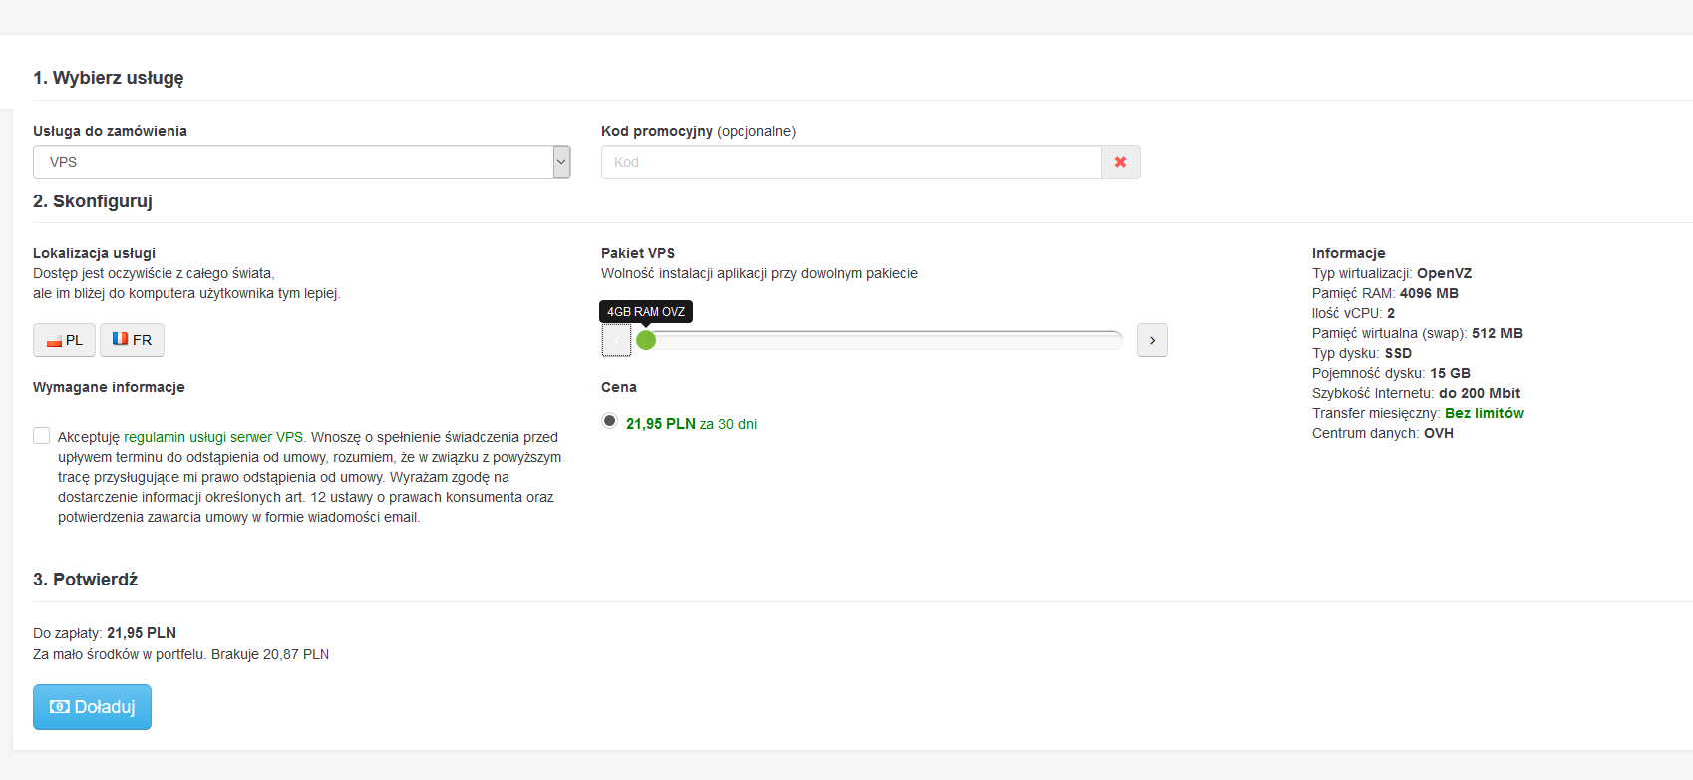Click the far right end of package slider track
1693x780 pixels.
(x=1117, y=340)
